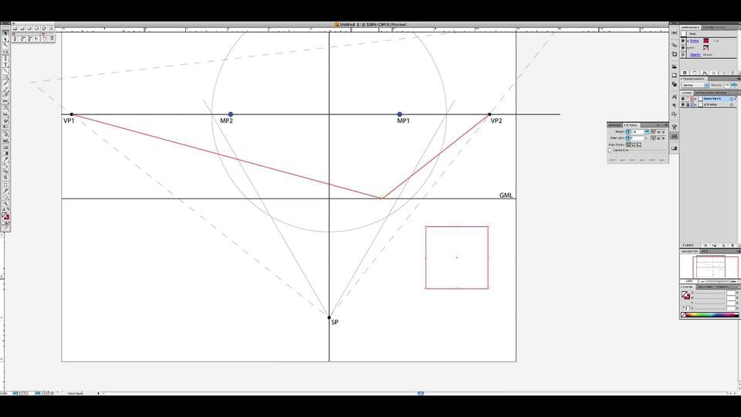The image size is (741, 417).
Task: Click Create New Layer in Layers panel footer
Action: 723,246
